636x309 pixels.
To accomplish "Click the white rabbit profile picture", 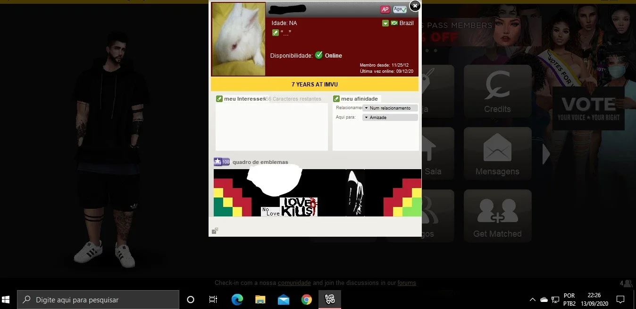I will (238, 39).
